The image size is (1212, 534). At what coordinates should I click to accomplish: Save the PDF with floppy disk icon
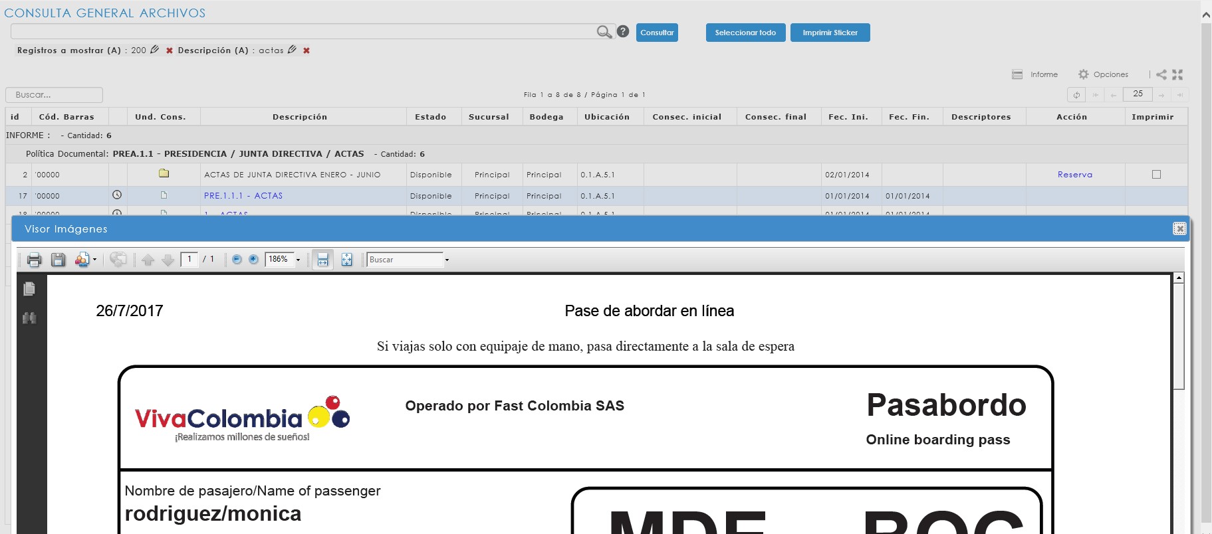pos(59,260)
